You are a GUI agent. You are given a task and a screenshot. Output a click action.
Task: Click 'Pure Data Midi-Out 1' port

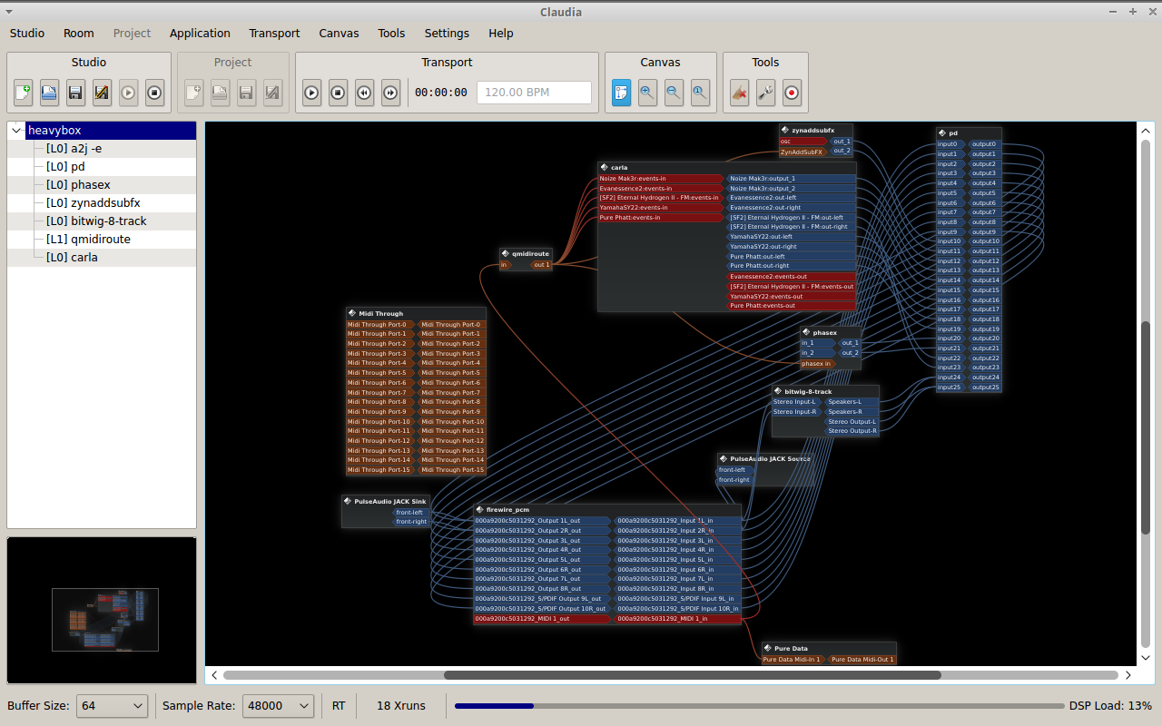862,660
